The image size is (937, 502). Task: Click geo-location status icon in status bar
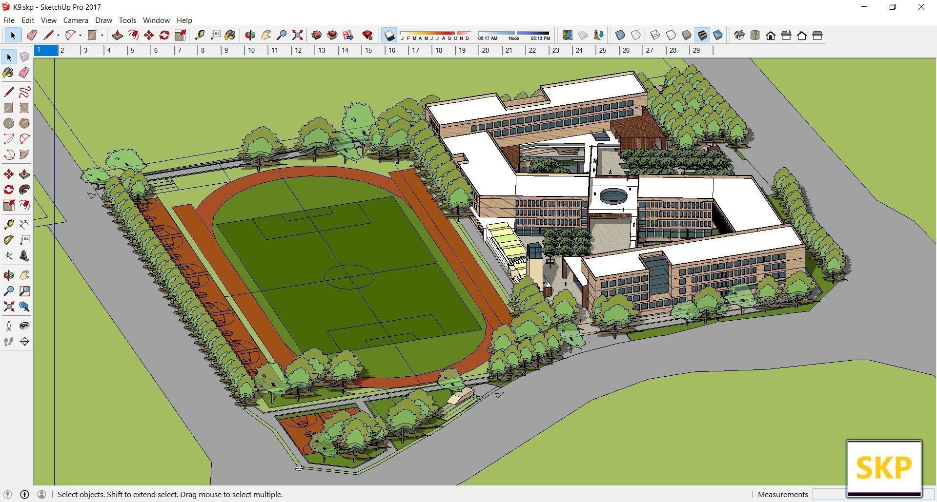[x=7, y=494]
